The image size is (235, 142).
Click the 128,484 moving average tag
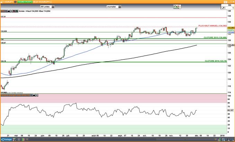231,45
